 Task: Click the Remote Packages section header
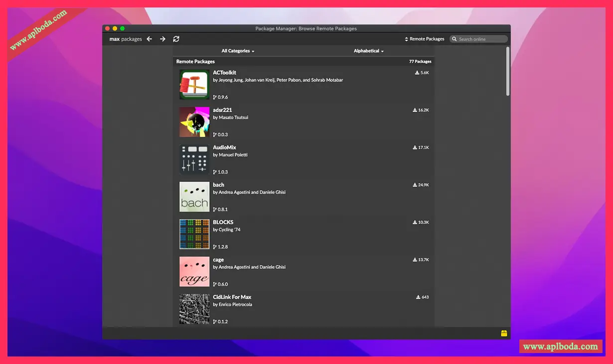(195, 61)
